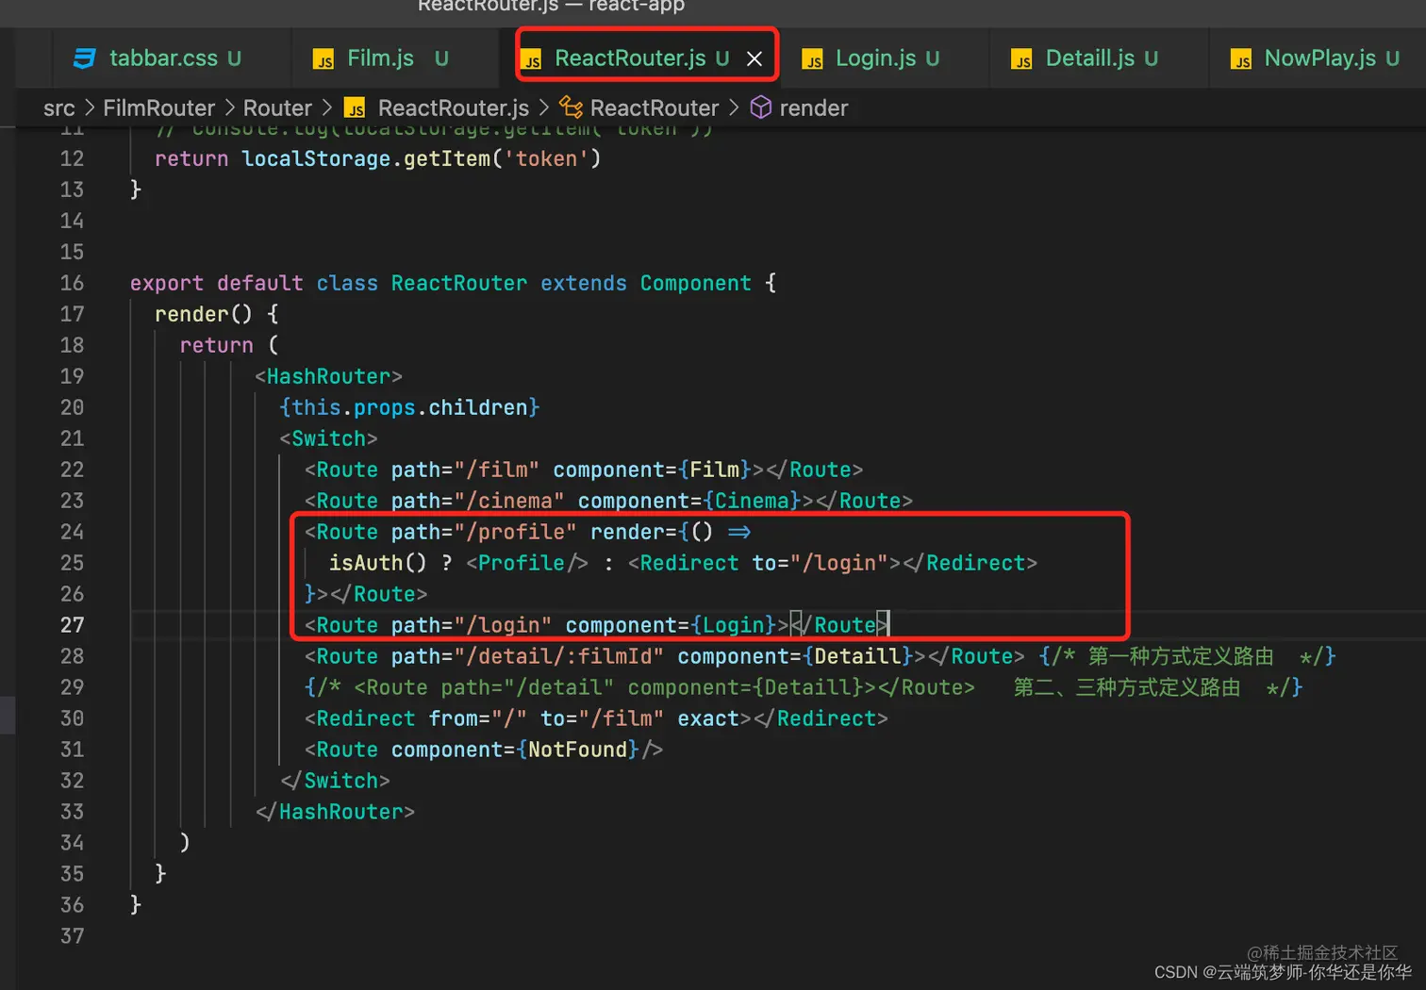This screenshot has height=990, width=1426.
Task: Click '<Profile/>' tag on line 25
Action: 527,563
